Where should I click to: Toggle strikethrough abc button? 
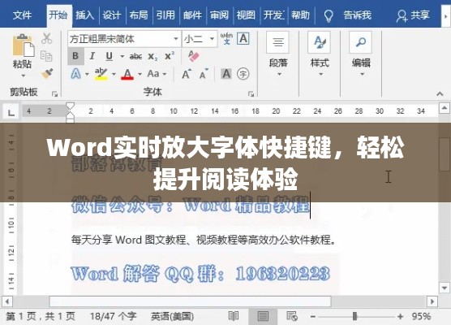click(135, 57)
